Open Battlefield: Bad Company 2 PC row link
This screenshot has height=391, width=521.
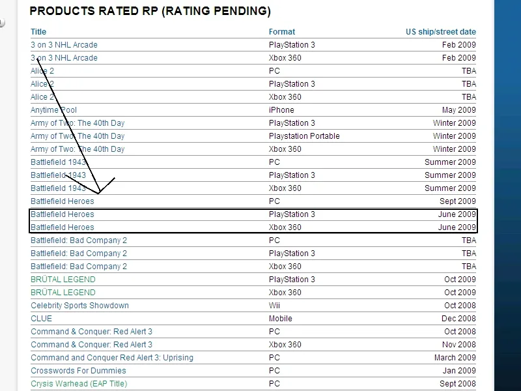tap(79, 240)
